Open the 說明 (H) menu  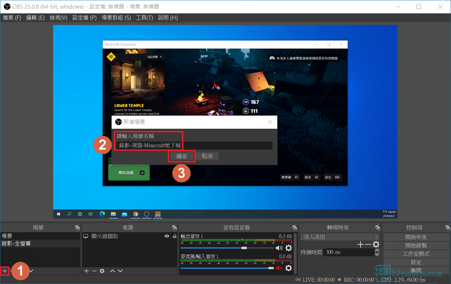coord(168,18)
